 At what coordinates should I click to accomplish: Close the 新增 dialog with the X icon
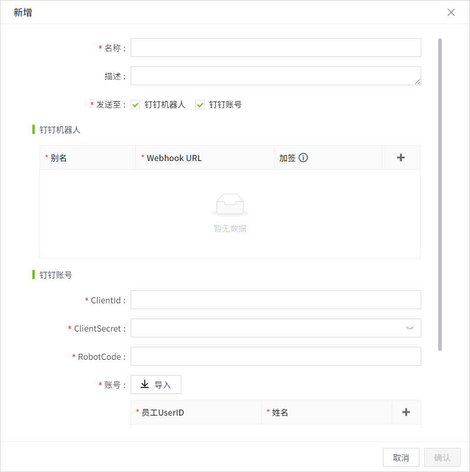coord(451,12)
